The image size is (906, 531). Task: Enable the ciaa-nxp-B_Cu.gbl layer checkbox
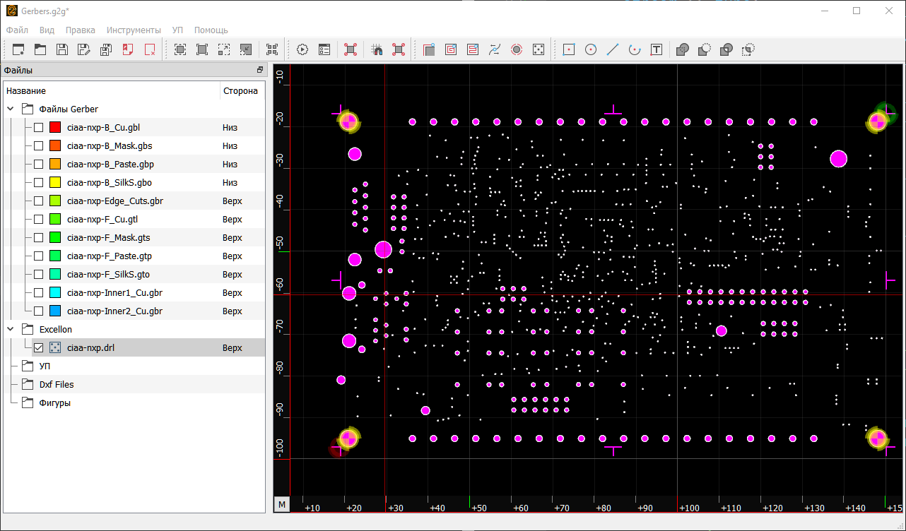pyautogui.click(x=38, y=128)
